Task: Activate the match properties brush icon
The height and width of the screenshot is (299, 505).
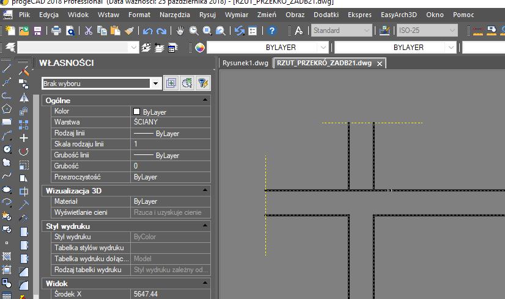Action: point(129,31)
